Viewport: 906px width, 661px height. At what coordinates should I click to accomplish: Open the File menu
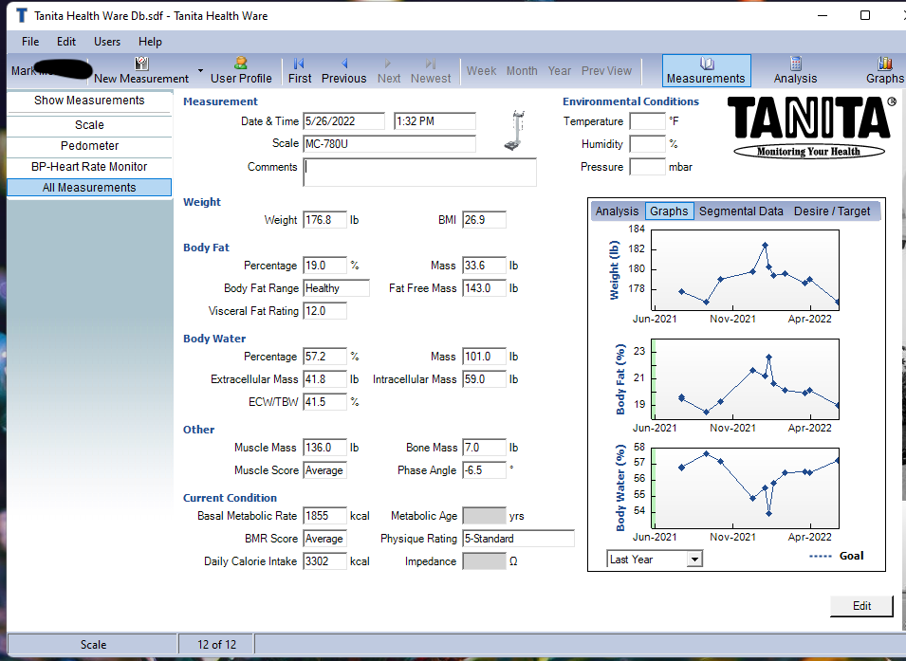[30, 42]
